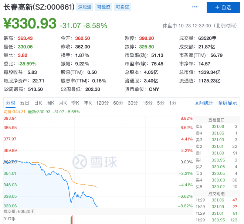The image size is (244, 224).
Task: Select 卖5 order row at 331.06
Action: (216, 126)
